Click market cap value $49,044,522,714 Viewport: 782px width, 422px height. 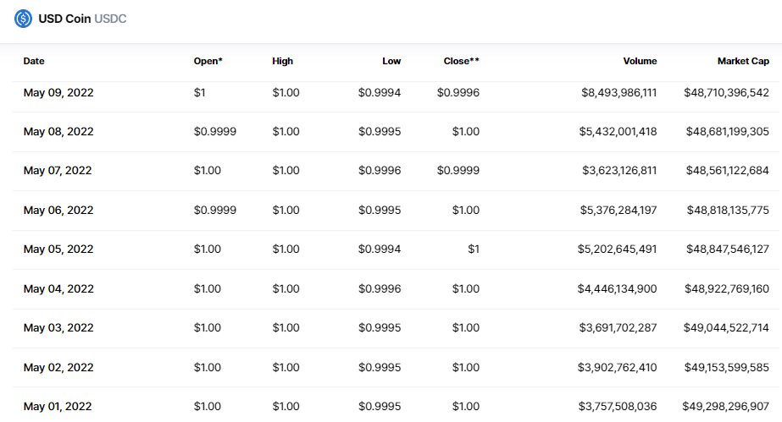(727, 328)
